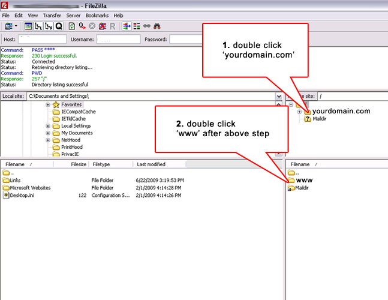Open the Local site path dropdown
This screenshot has width=388, height=300.
point(279,96)
